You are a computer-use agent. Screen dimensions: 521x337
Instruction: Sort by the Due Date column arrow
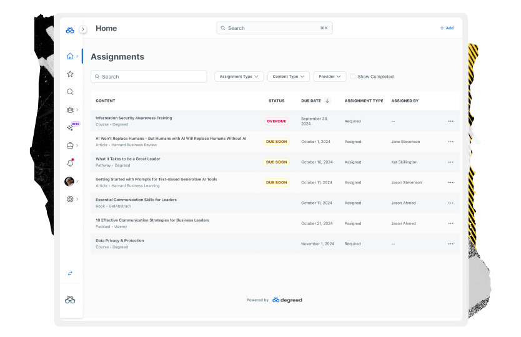(x=327, y=101)
